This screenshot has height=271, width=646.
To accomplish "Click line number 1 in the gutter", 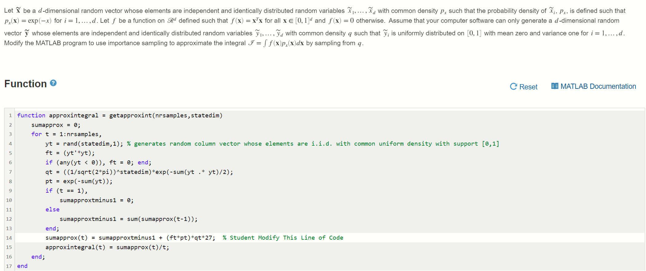I will coord(11,115).
